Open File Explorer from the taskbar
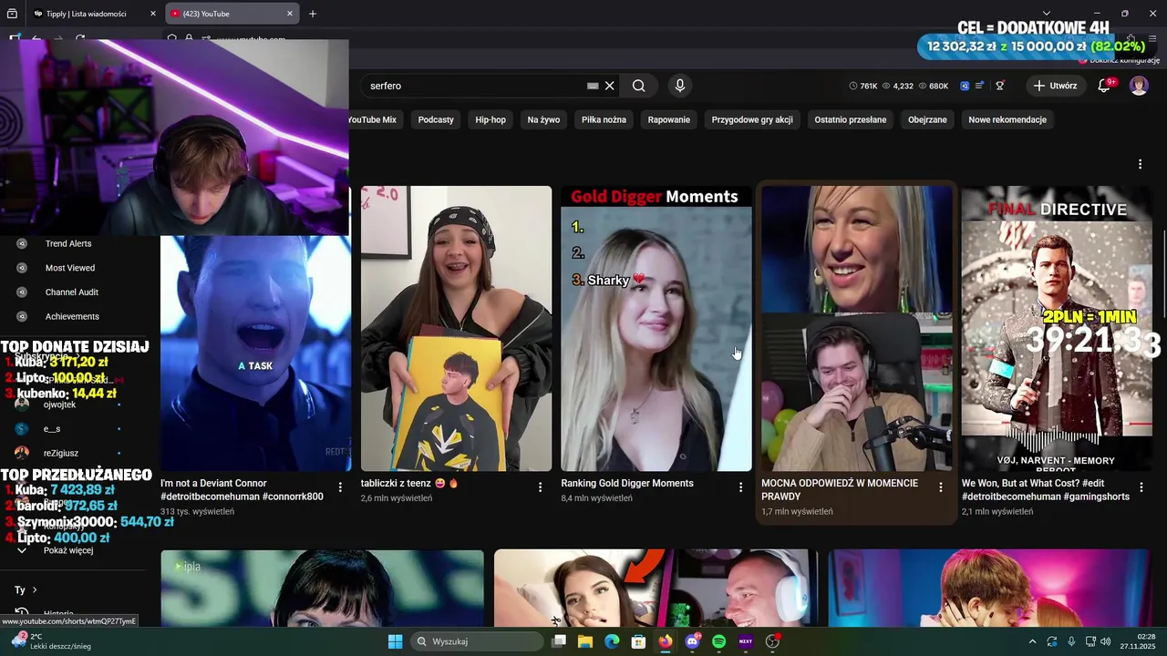 tap(585, 641)
